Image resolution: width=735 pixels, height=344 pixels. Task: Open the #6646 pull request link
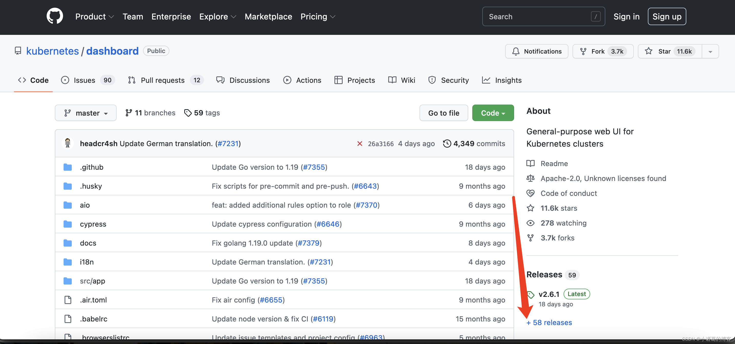point(328,224)
